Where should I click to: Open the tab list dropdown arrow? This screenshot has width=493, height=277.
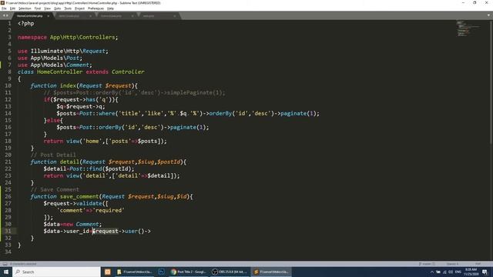coord(488,15)
